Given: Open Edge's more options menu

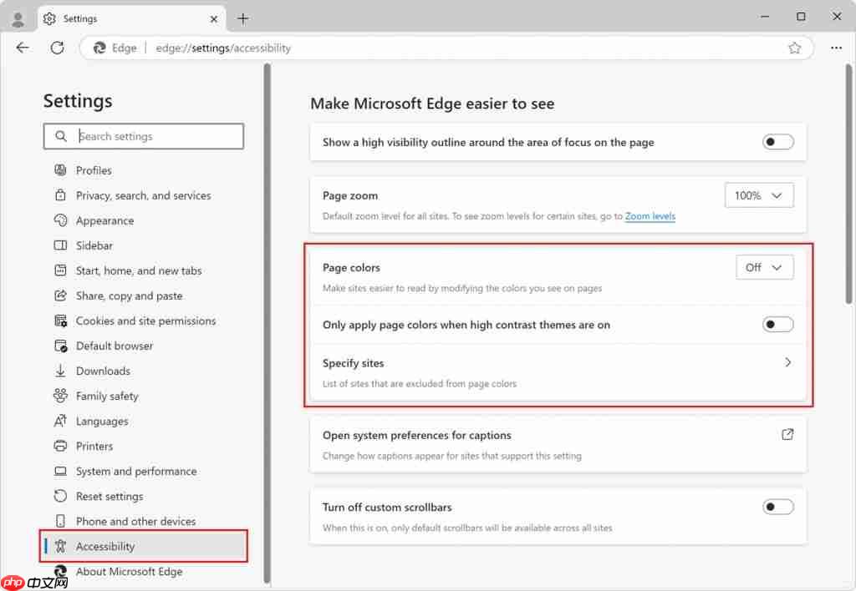Looking at the screenshot, I should 836,48.
